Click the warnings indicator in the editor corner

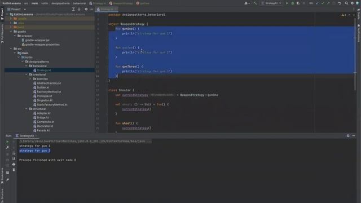tap(344, 15)
